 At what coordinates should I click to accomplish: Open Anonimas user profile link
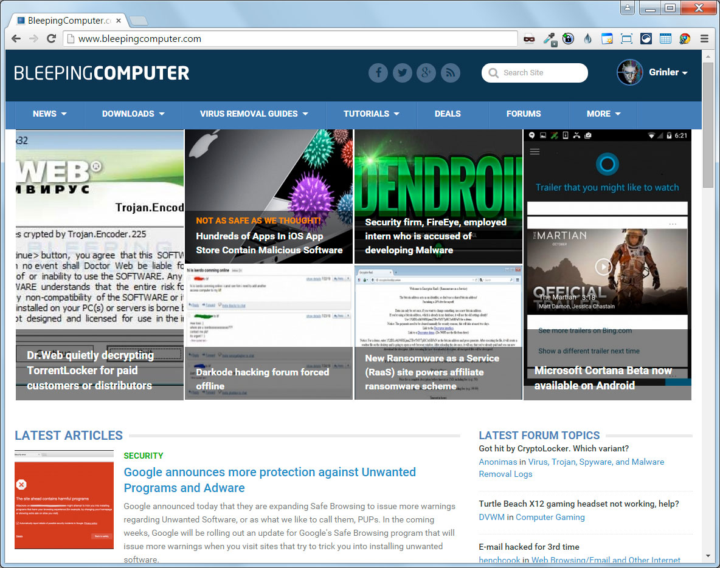(x=498, y=462)
